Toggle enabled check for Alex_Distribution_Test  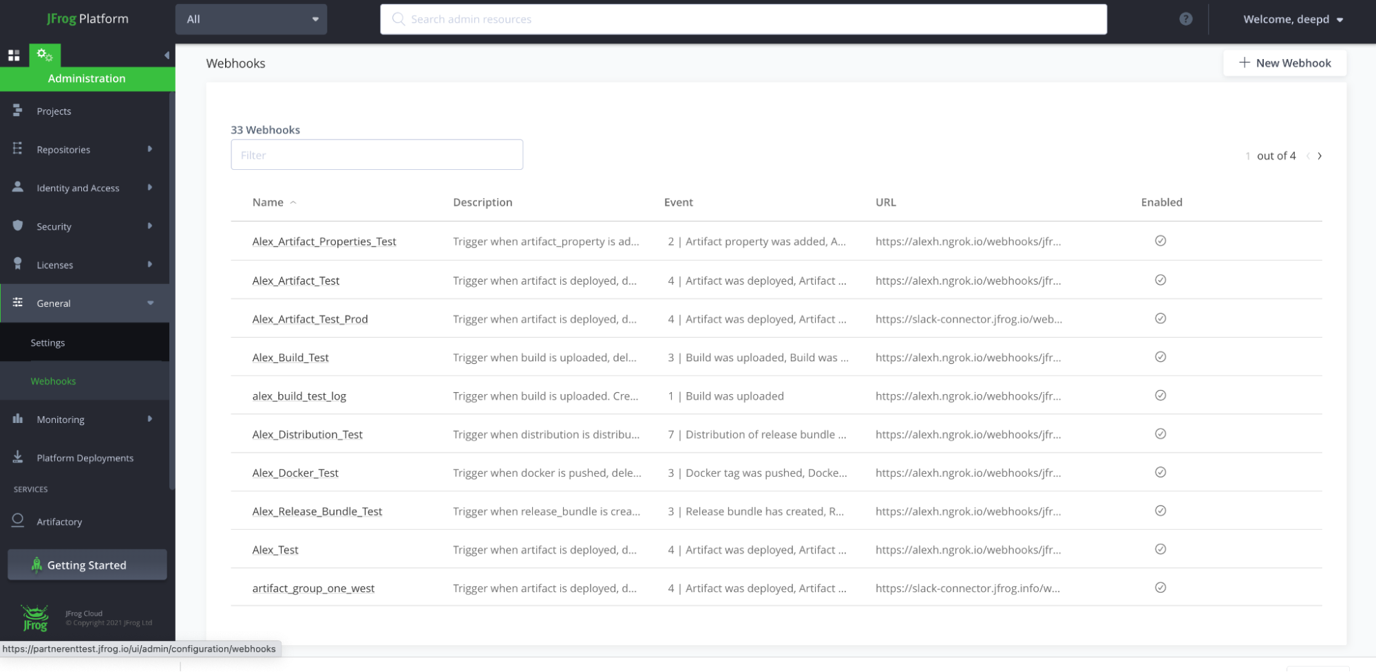1160,434
